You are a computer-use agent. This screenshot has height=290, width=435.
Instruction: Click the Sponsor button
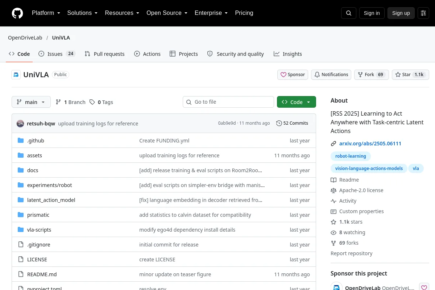(293, 75)
